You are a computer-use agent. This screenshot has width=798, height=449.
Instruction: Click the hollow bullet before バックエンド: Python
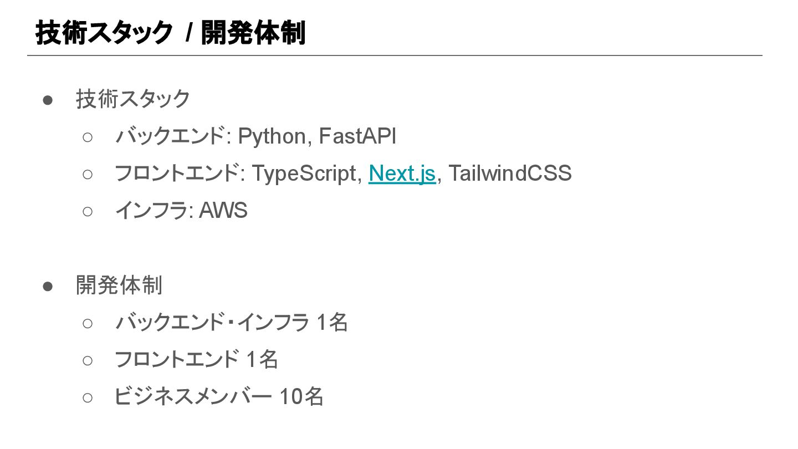click(x=88, y=137)
